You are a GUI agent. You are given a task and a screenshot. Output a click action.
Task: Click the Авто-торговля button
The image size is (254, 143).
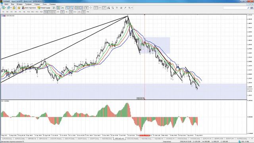(x=29, y=8)
